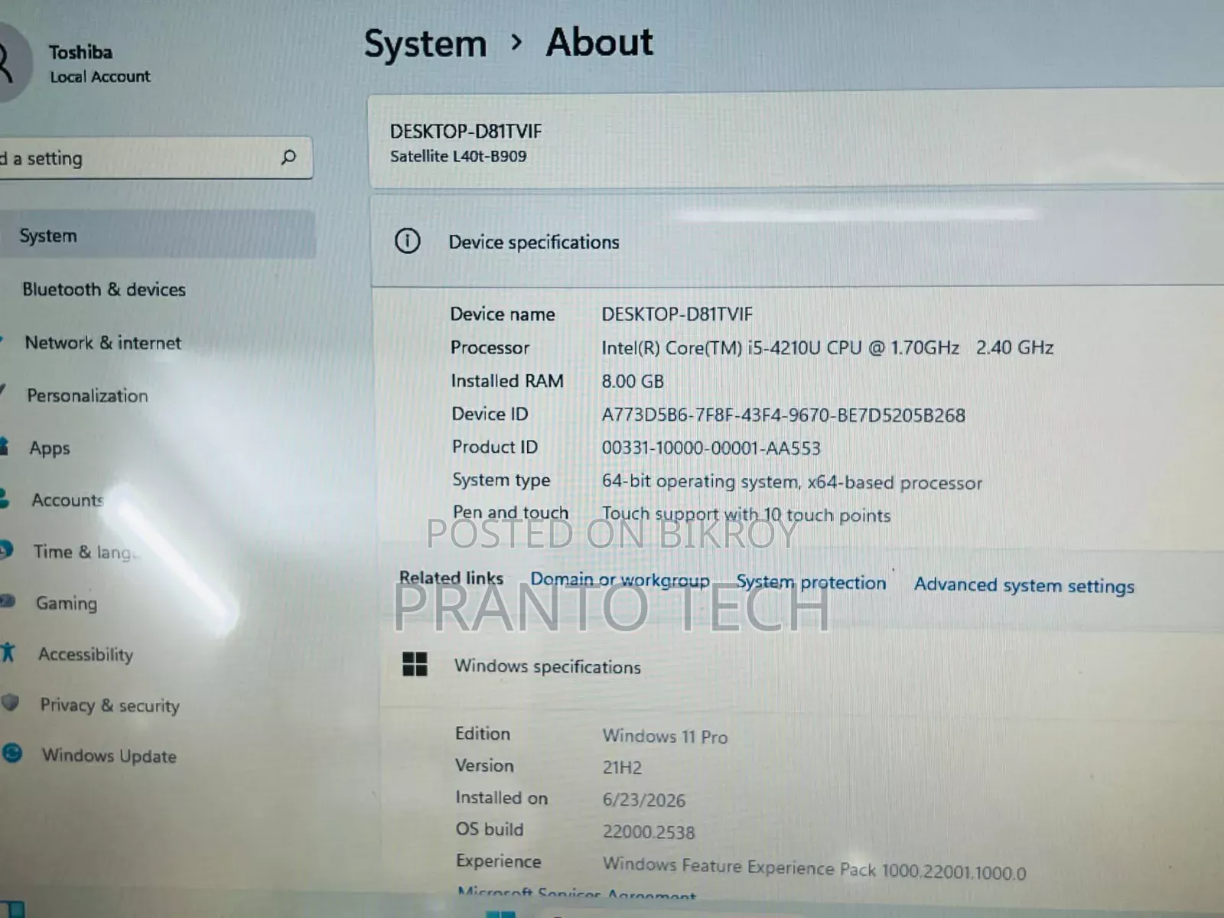1224x918 pixels.
Task: Click the About page title
Action: [600, 42]
